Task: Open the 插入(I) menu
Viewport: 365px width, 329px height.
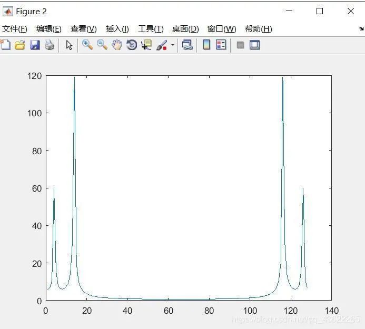Action: click(117, 29)
